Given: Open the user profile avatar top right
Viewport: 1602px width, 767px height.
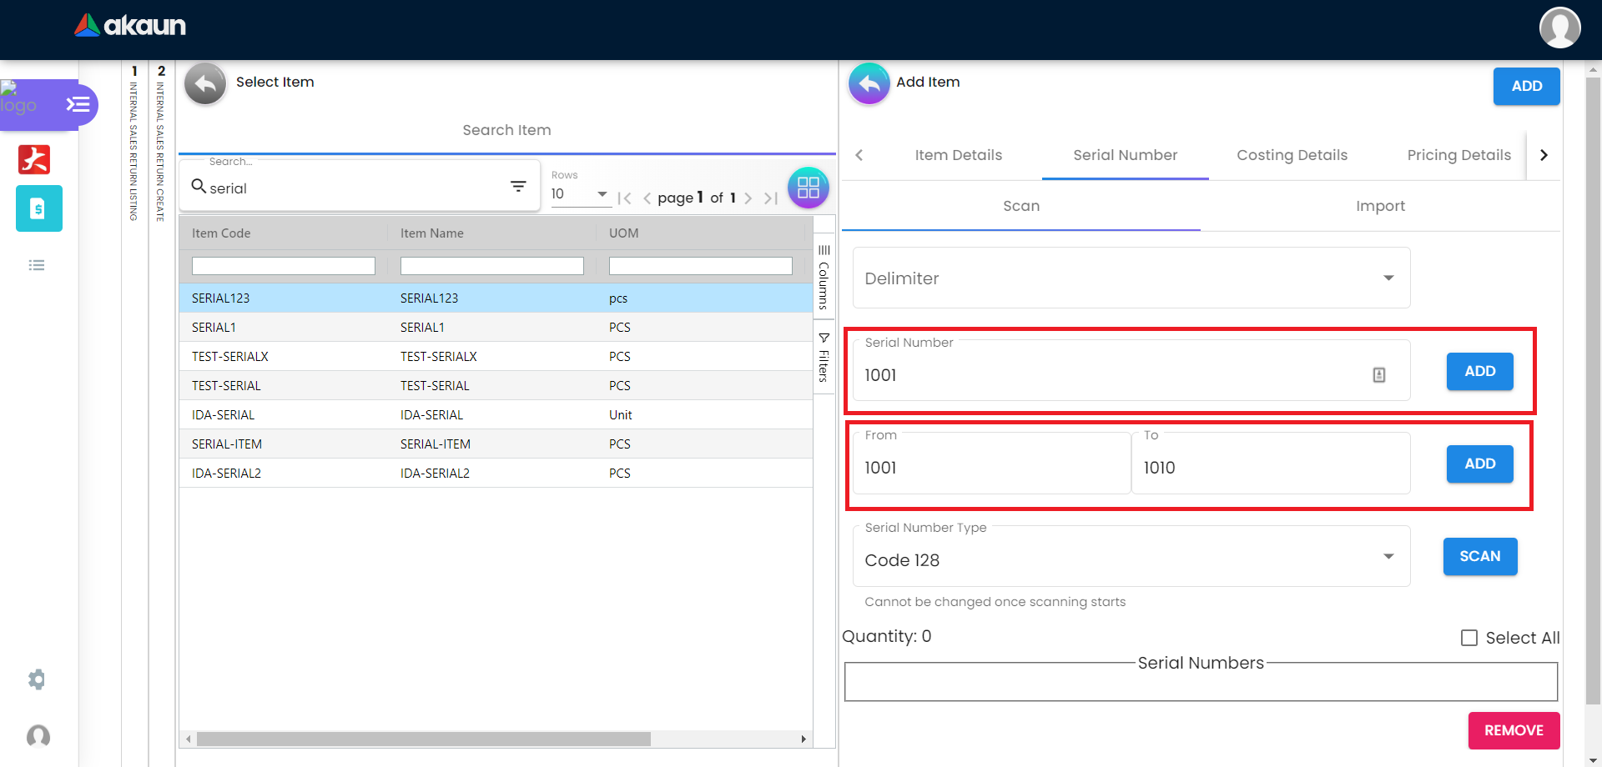Looking at the screenshot, I should [x=1559, y=28].
